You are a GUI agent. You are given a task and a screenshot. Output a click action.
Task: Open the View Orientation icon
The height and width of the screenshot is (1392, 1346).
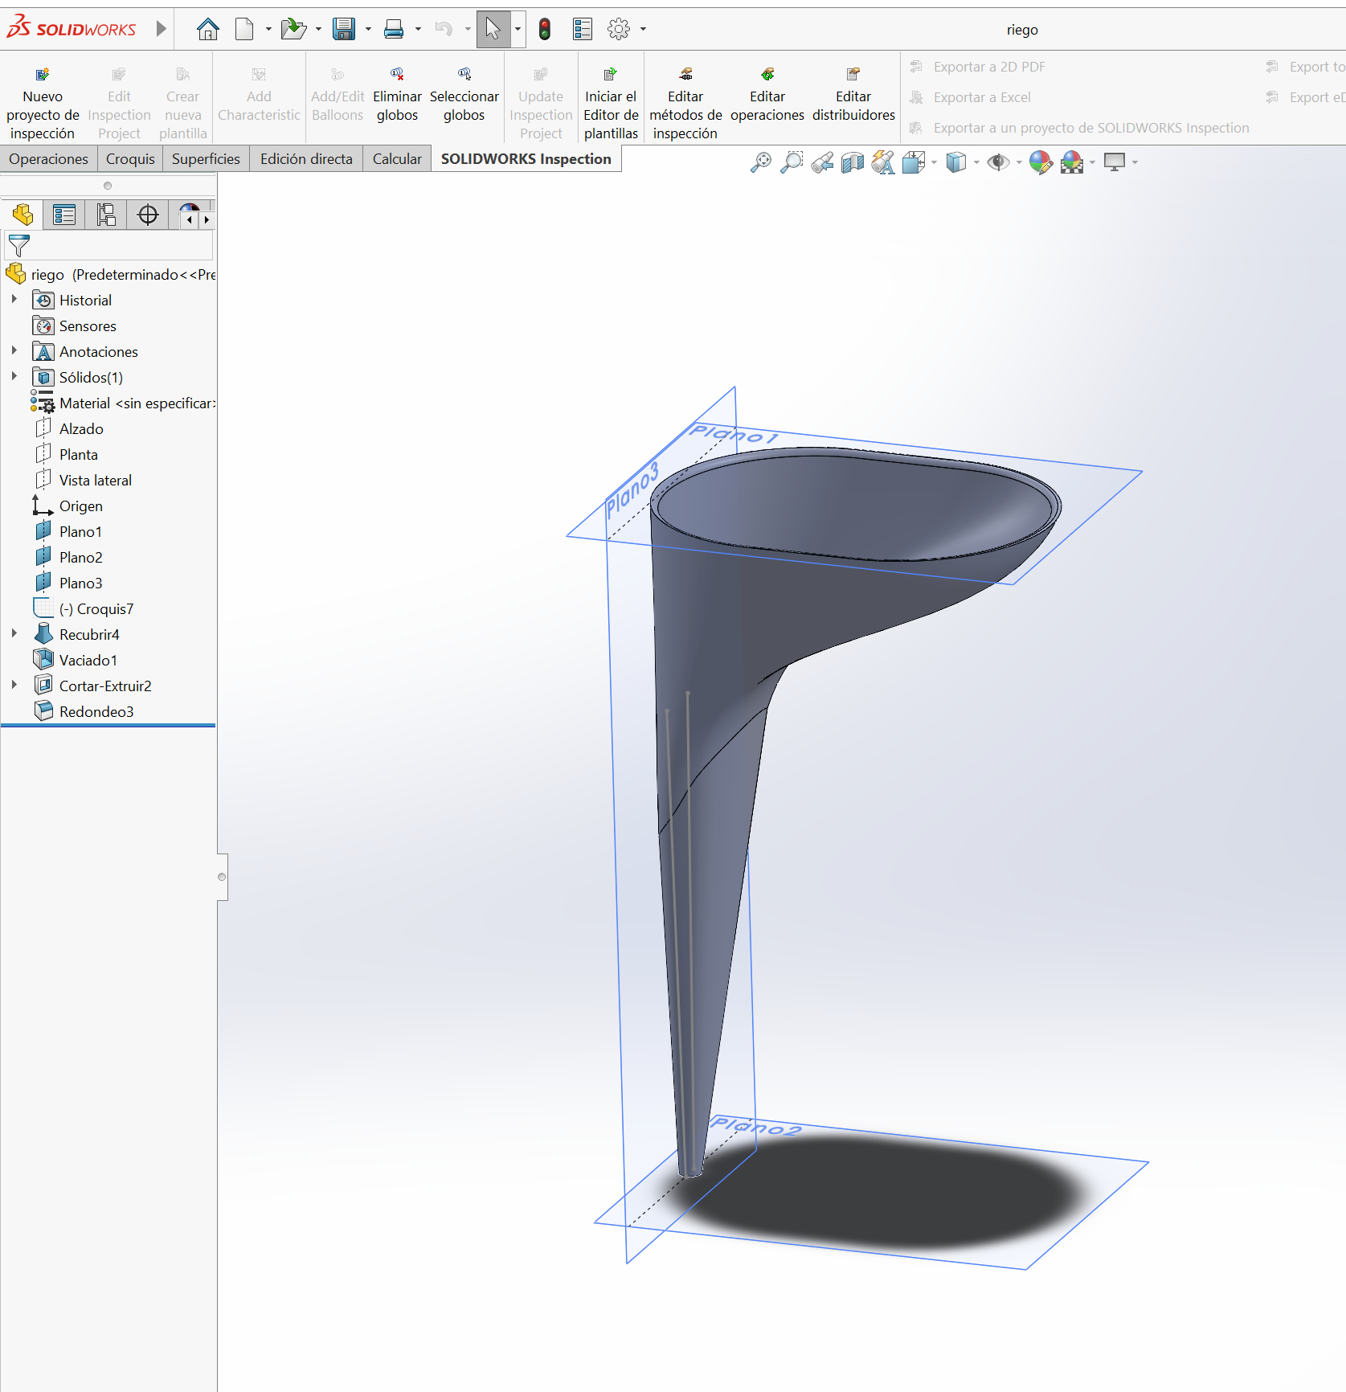[x=914, y=162]
